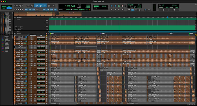Click the transport Record button

tap(123, 6)
